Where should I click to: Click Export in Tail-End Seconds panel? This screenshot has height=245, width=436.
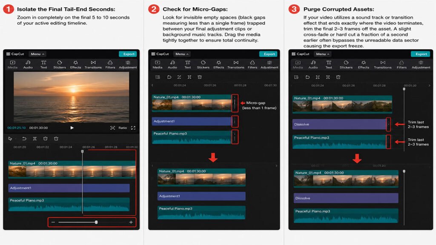pyautogui.click(x=129, y=54)
